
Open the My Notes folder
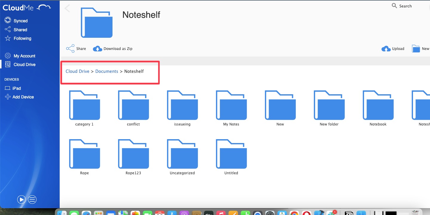231,109
